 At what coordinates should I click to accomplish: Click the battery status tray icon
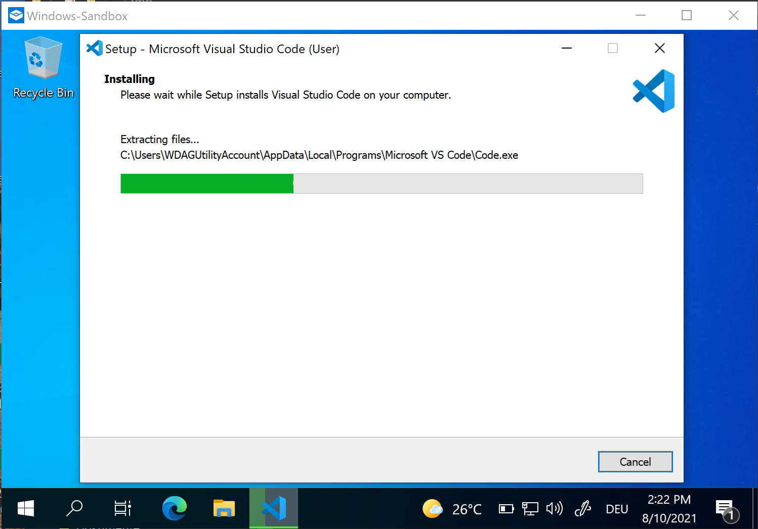[x=506, y=509]
